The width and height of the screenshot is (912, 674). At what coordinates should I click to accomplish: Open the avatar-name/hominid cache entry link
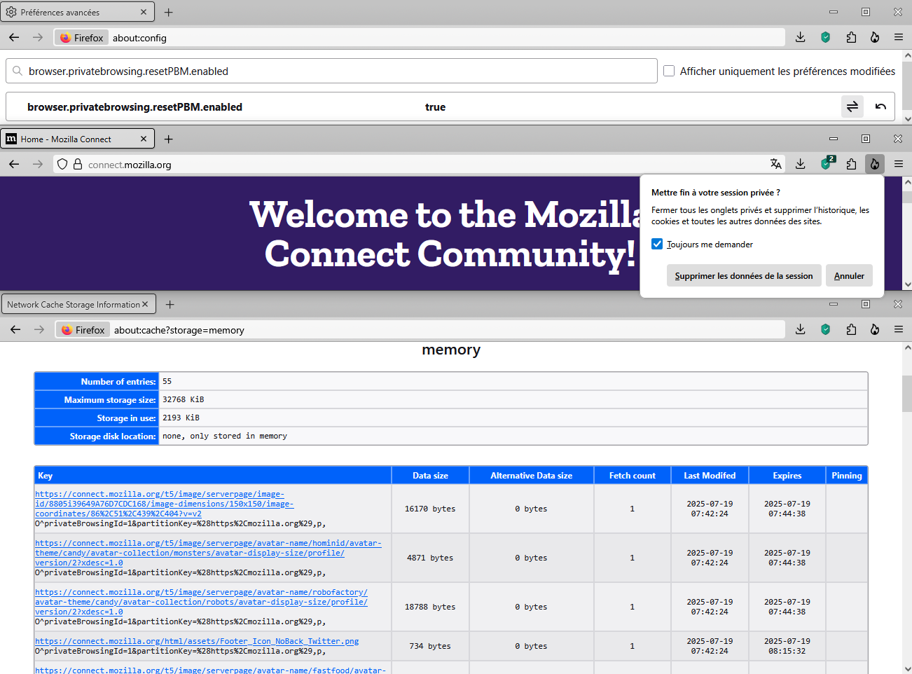click(x=208, y=553)
